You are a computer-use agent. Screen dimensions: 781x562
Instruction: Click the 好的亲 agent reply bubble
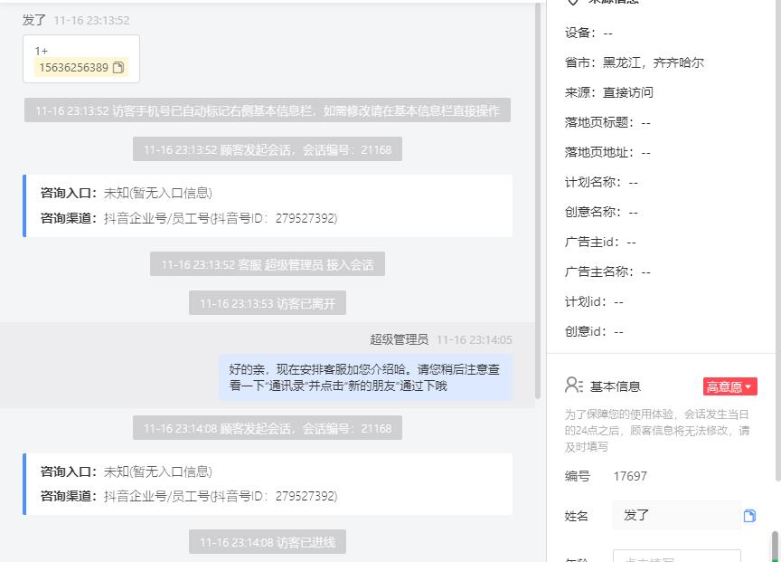point(365,377)
